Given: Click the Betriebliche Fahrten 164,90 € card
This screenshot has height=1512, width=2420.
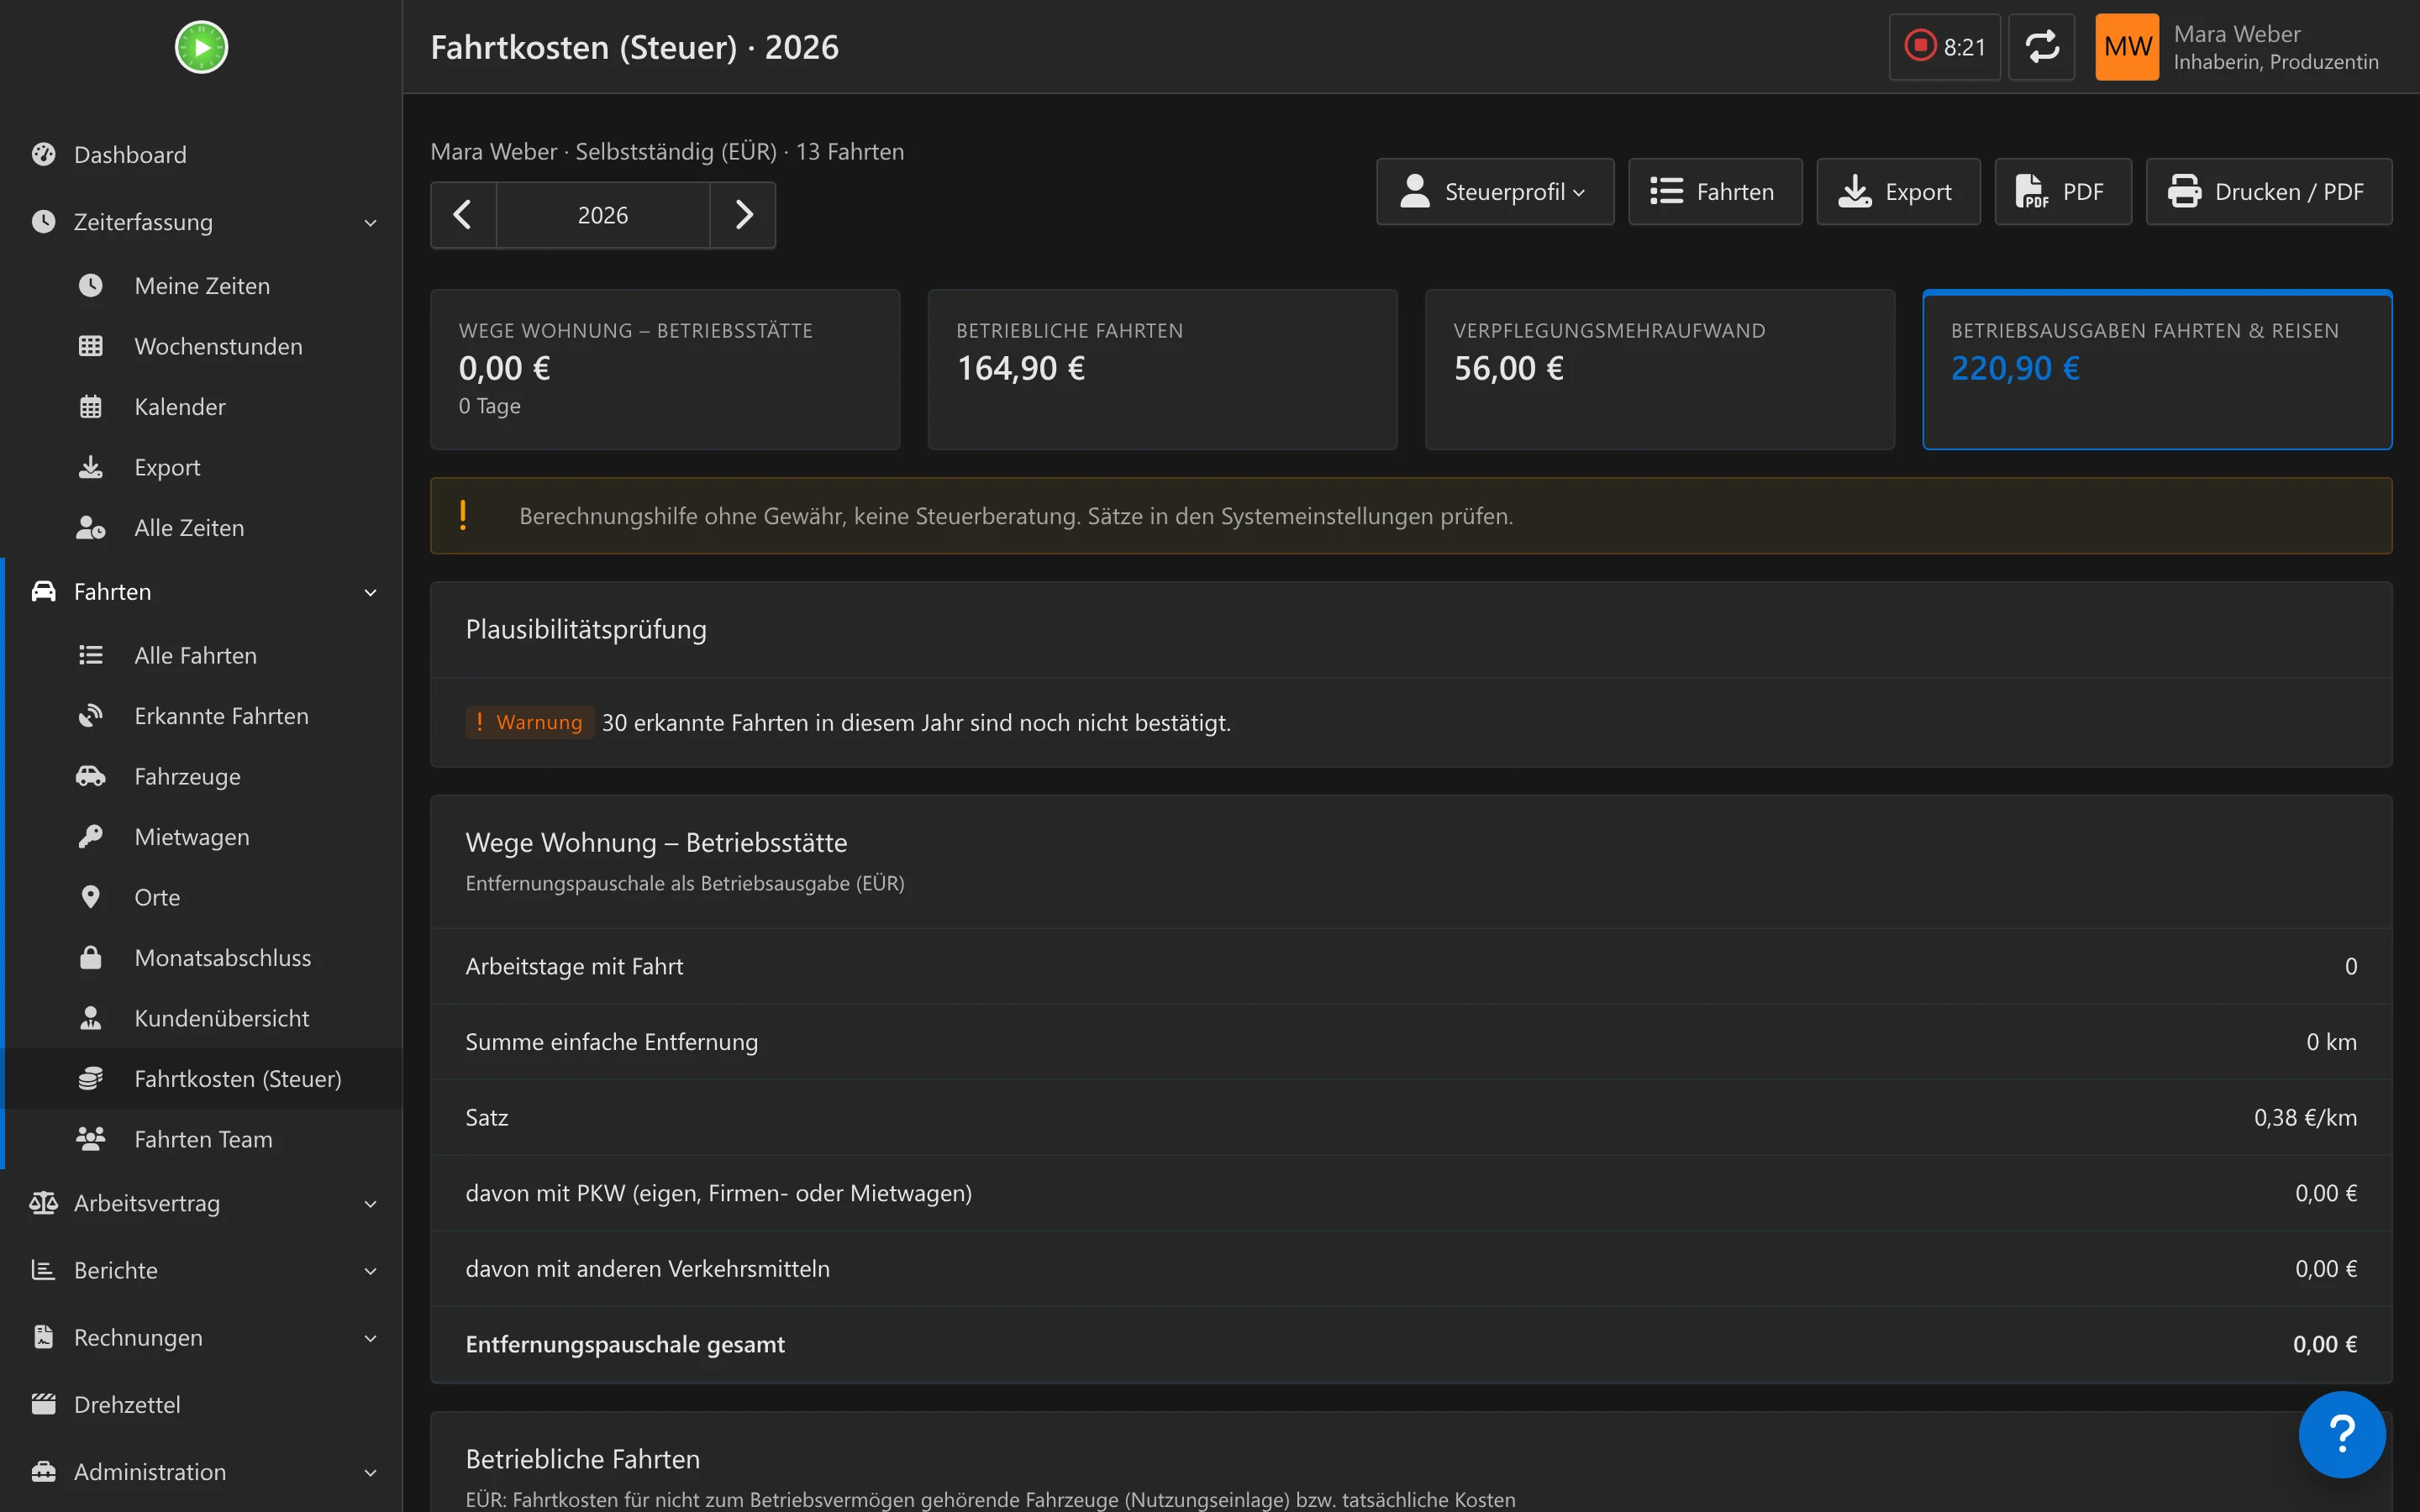Looking at the screenshot, I should pos(1162,369).
